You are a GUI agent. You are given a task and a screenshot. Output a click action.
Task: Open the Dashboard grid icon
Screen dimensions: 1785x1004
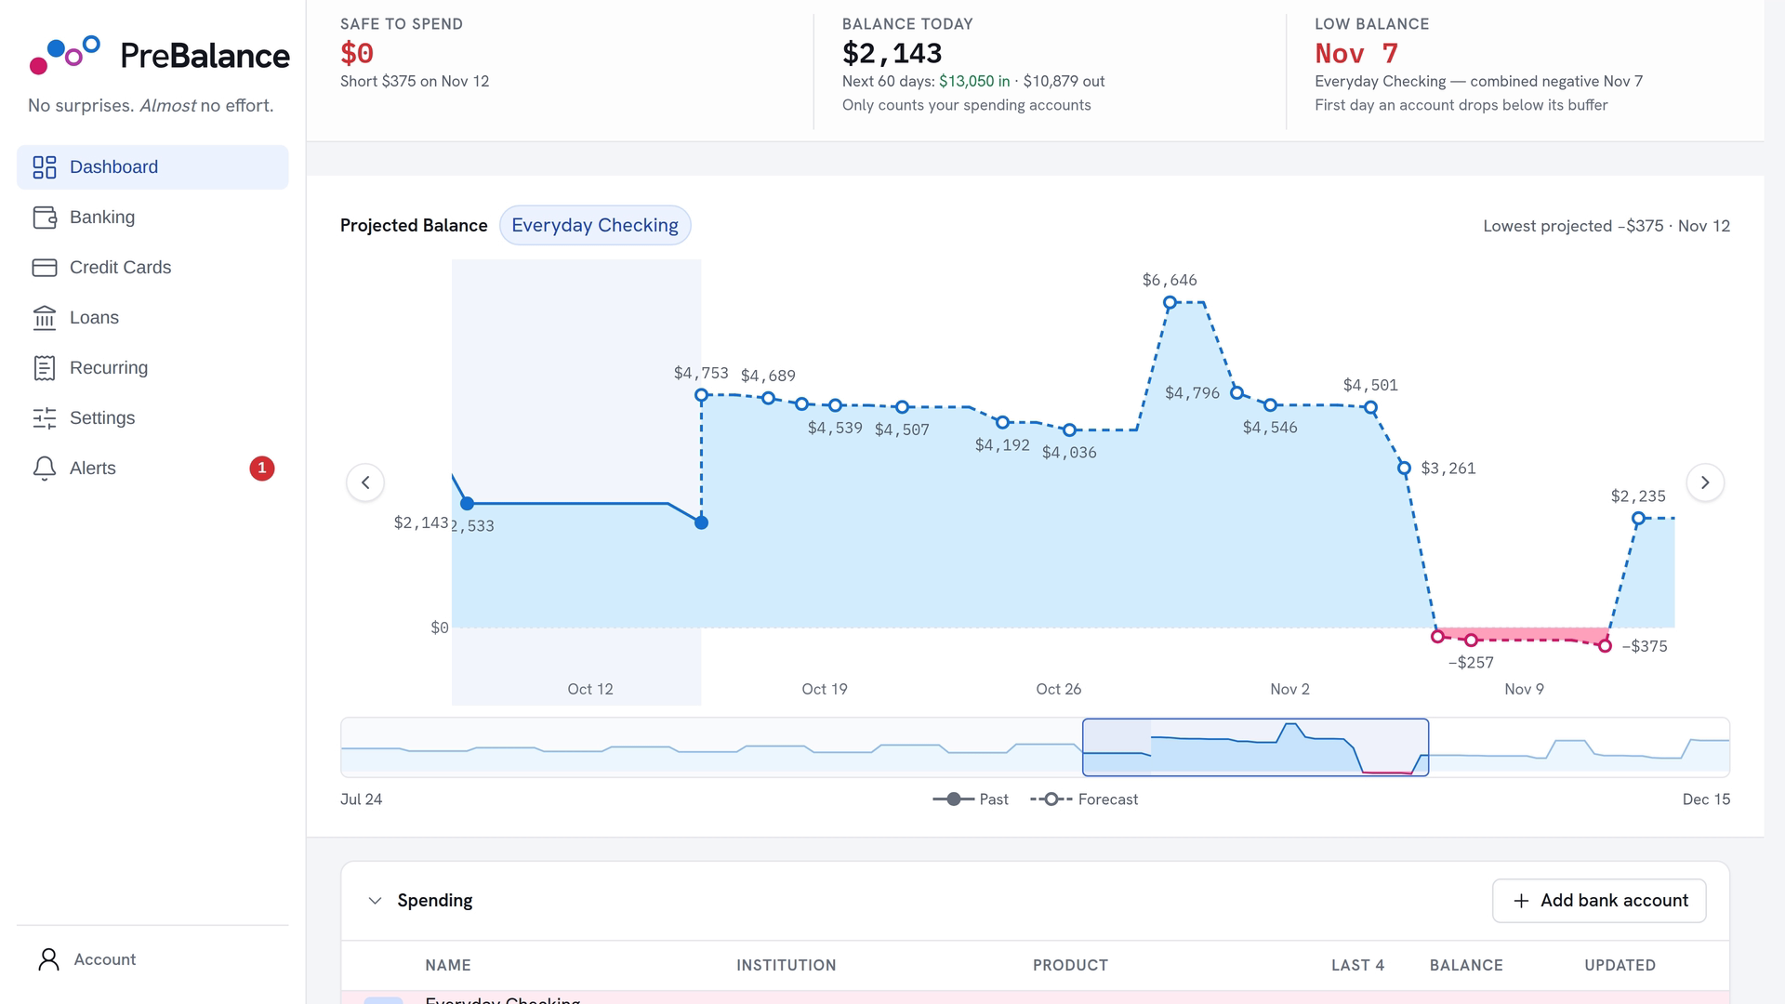click(45, 167)
